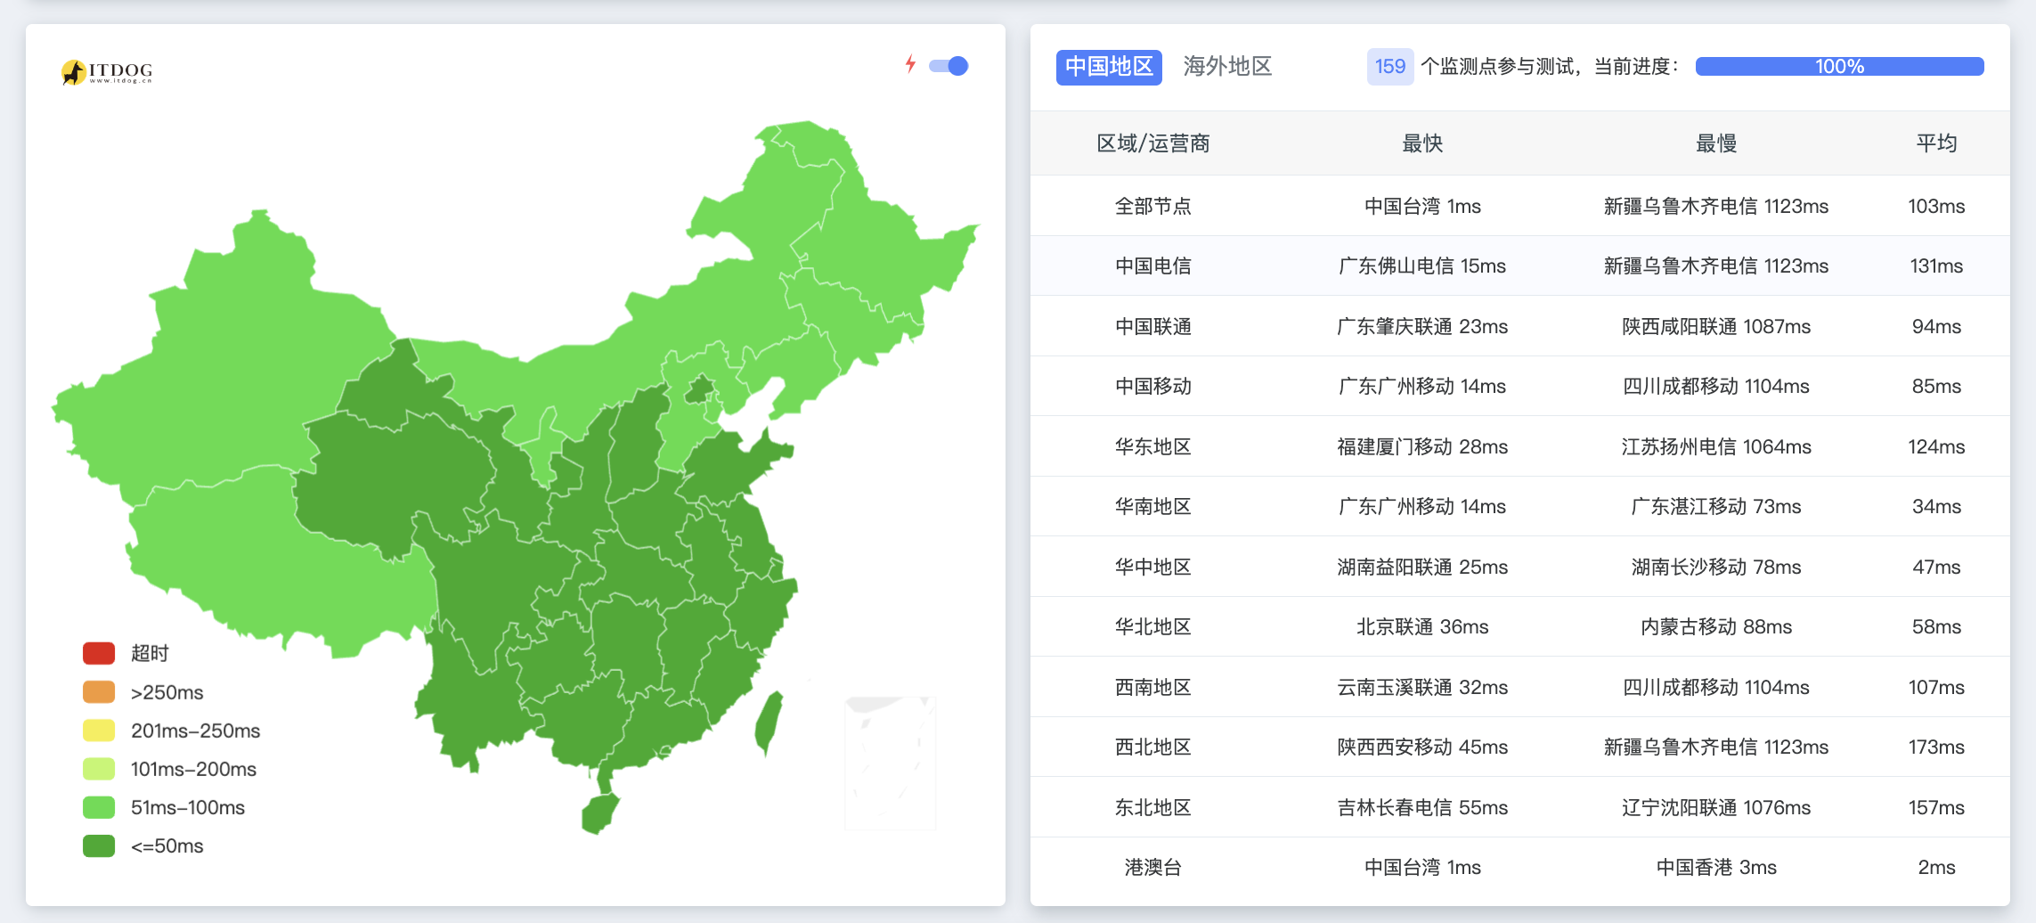Click the 100% progress bar
Viewport: 2036px width, 923px height.
point(1839,67)
